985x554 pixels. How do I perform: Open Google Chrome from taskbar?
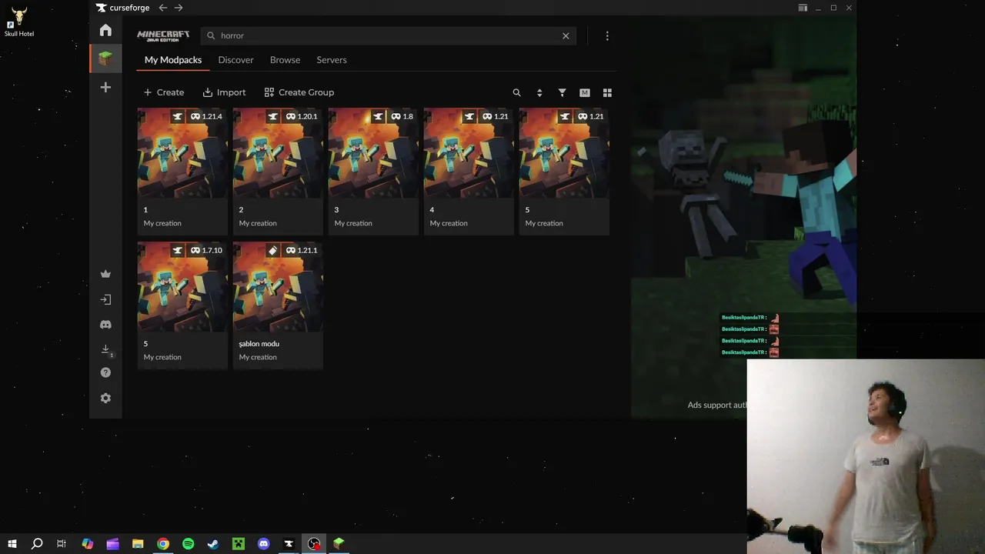[x=163, y=544]
